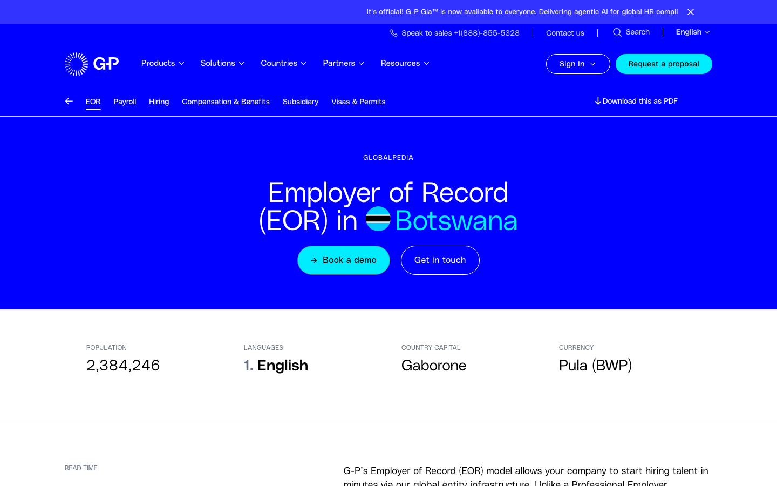
Task: Click the population value 2,384,246
Action: tap(123, 366)
